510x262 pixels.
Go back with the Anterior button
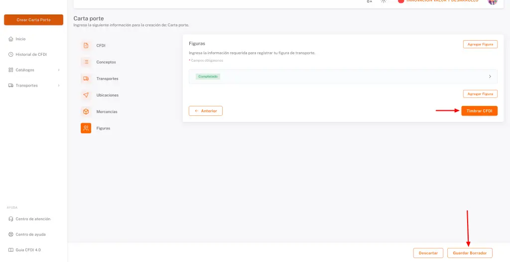[x=206, y=111]
